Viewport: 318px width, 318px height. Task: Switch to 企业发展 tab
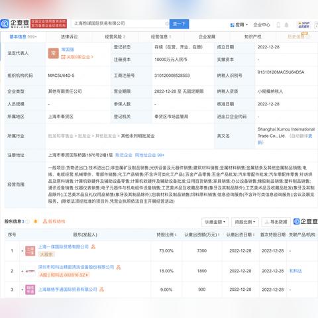click(x=207, y=36)
